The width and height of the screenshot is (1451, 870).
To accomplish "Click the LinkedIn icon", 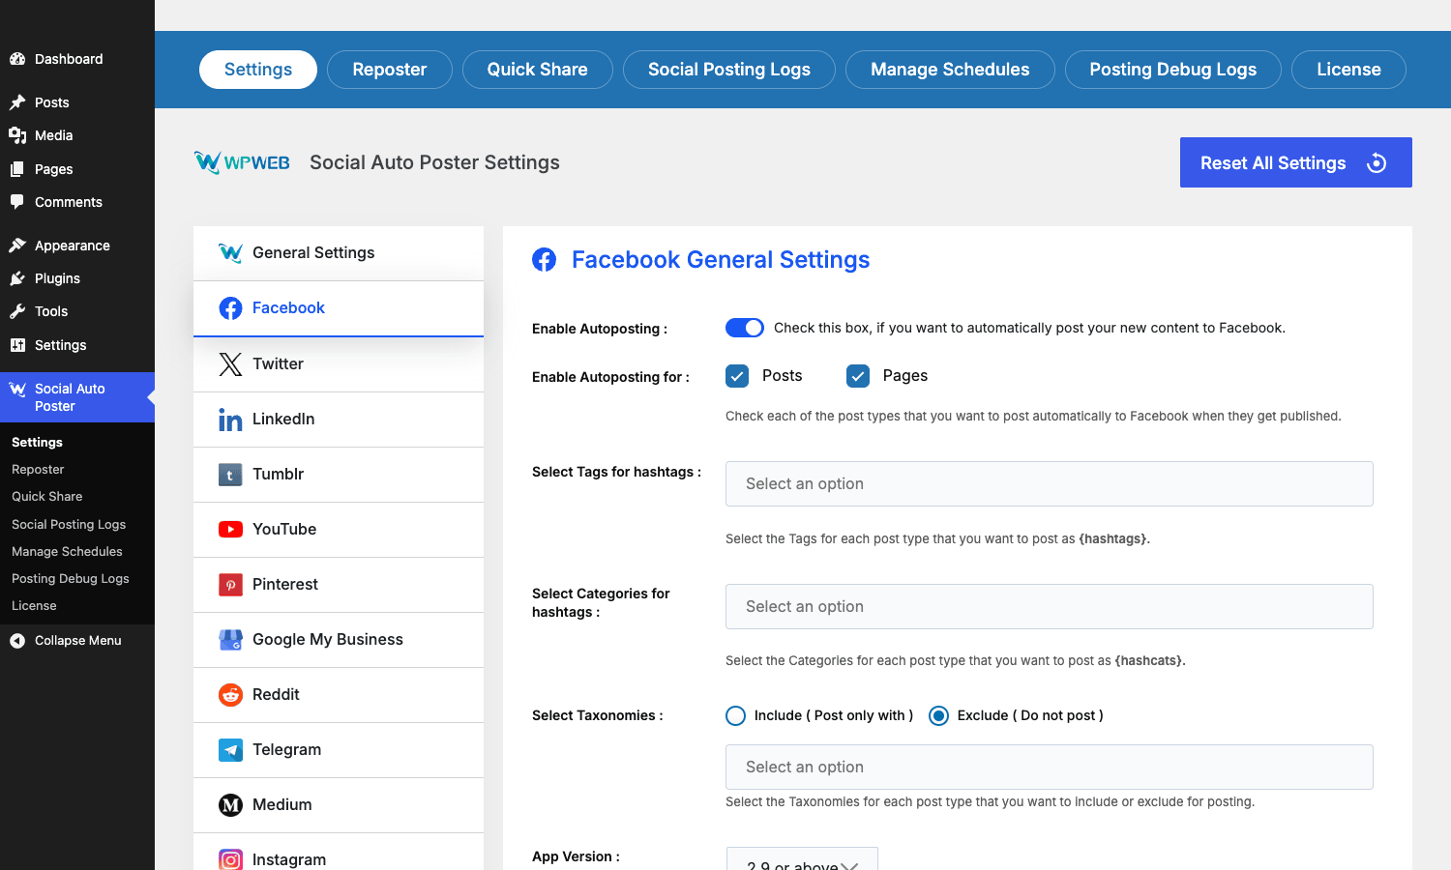I will pyautogui.click(x=230, y=419).
